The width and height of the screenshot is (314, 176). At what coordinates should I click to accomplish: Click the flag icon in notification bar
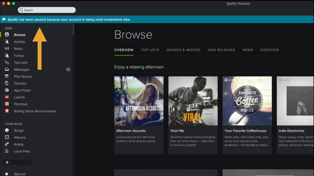[4, 19]
